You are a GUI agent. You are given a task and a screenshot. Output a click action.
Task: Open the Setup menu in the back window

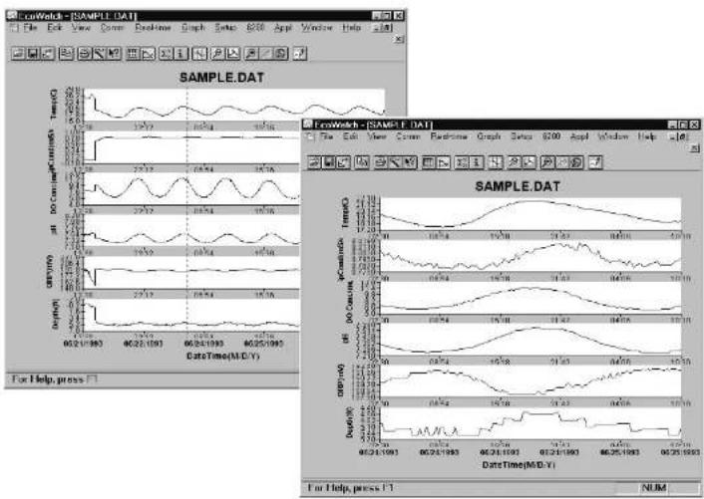[225, 28]
